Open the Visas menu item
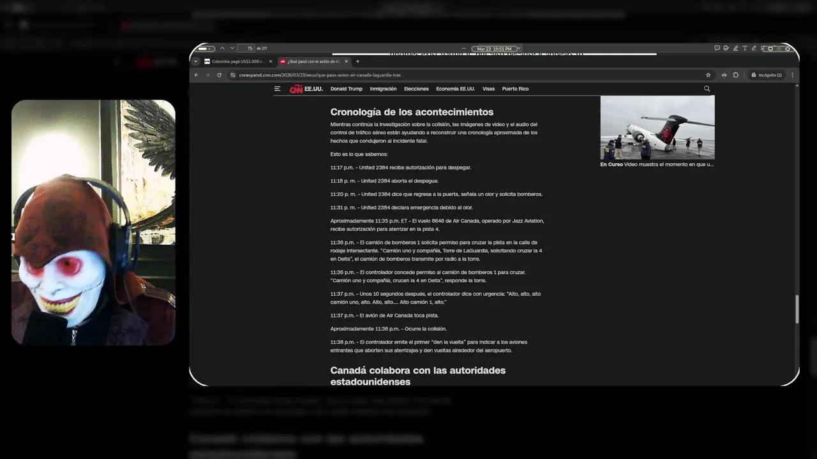The height and width of the screenshot is (459, 817). click(x=488, y=89)
